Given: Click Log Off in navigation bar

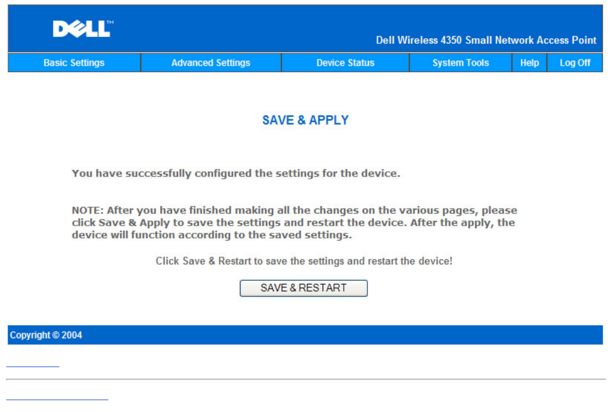Looking at the screenshot, I should coord(575,63).
